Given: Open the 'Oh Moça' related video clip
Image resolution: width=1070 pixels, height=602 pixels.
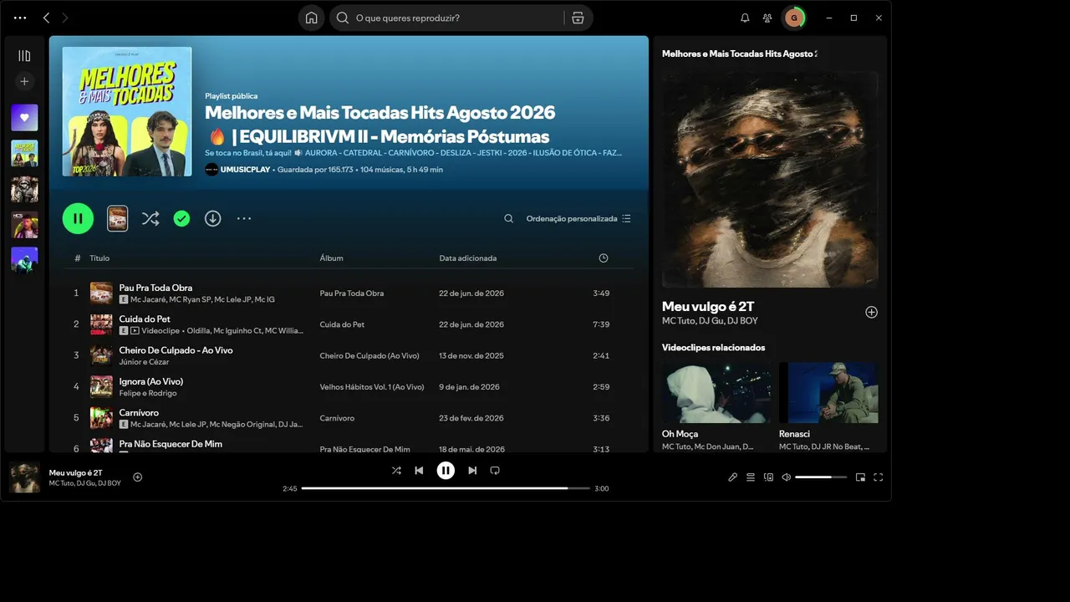Looking at the screenshot, I should click(x=716, y=393).
